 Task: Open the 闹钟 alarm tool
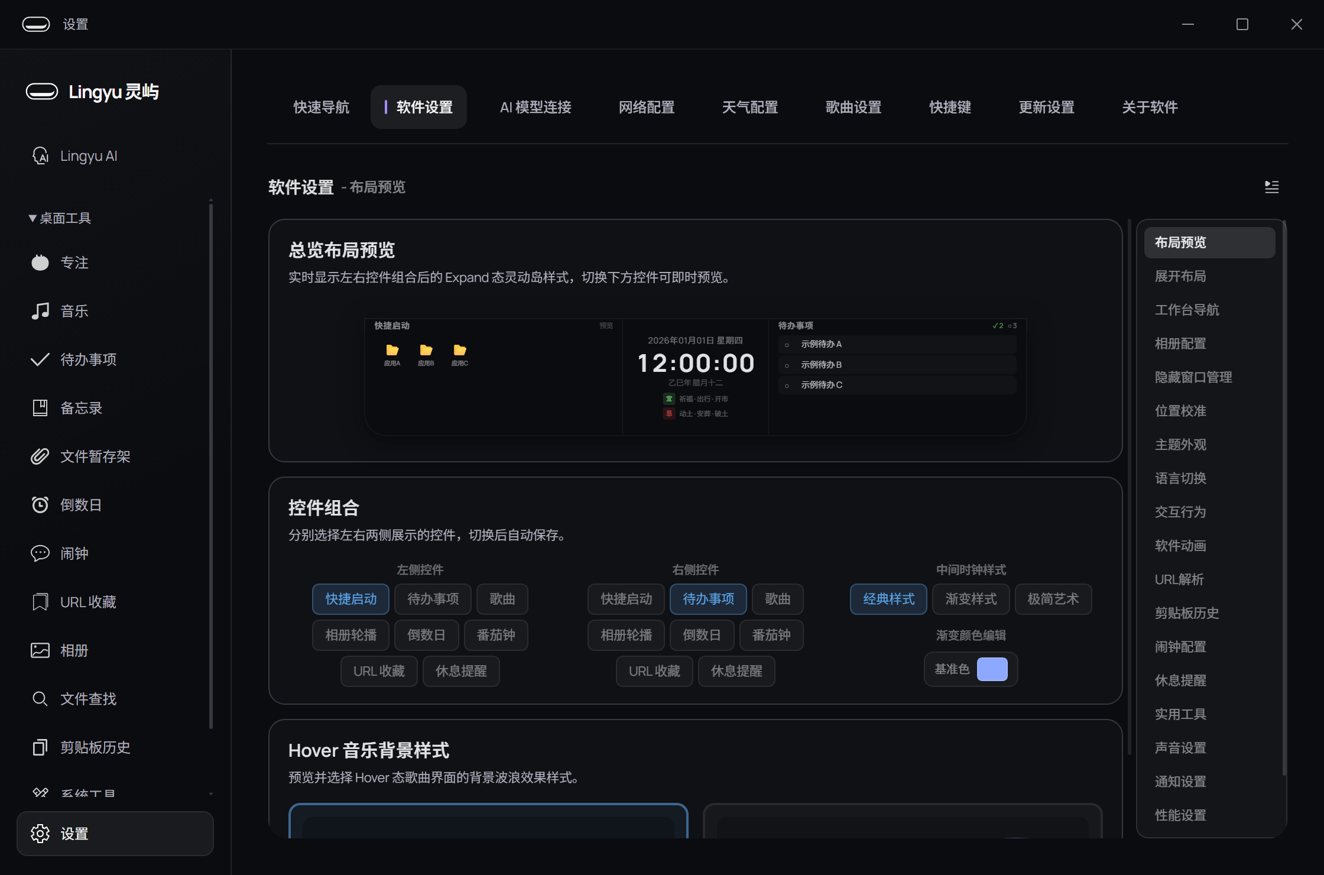point(60,553)
